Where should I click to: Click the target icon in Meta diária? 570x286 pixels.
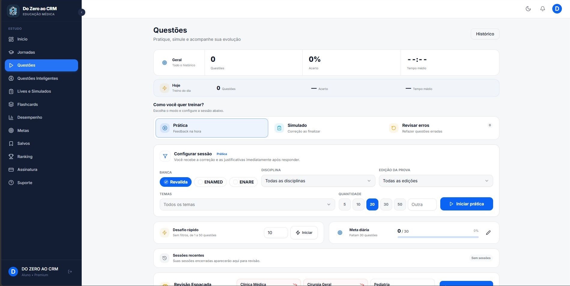[340, 233]
